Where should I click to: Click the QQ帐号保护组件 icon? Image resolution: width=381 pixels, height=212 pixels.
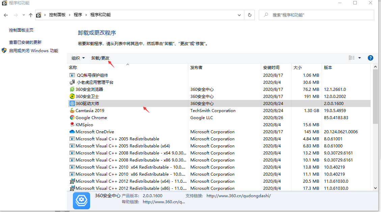(x=72, y=75)
